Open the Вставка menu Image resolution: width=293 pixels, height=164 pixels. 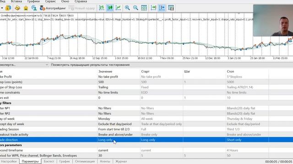pos(16,1)
